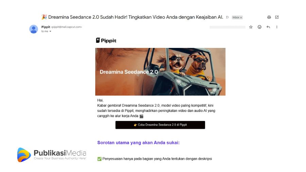
Task: Open the email in a new window
Action: (277, 17)
